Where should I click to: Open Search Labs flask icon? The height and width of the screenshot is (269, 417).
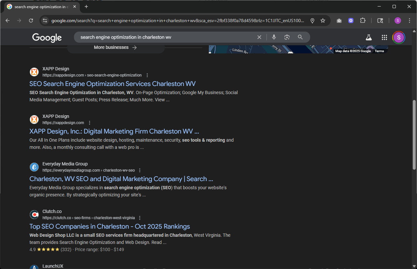369,37
